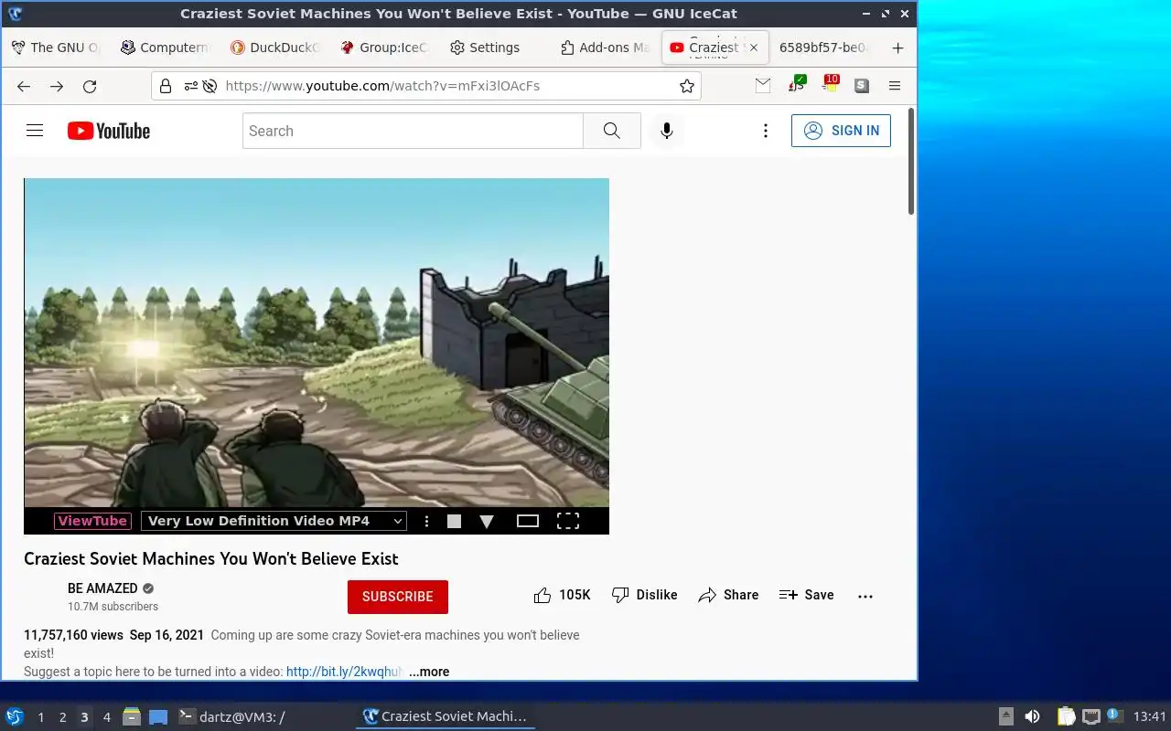Like the video with thumbs-up 105K

pos(562,595)
